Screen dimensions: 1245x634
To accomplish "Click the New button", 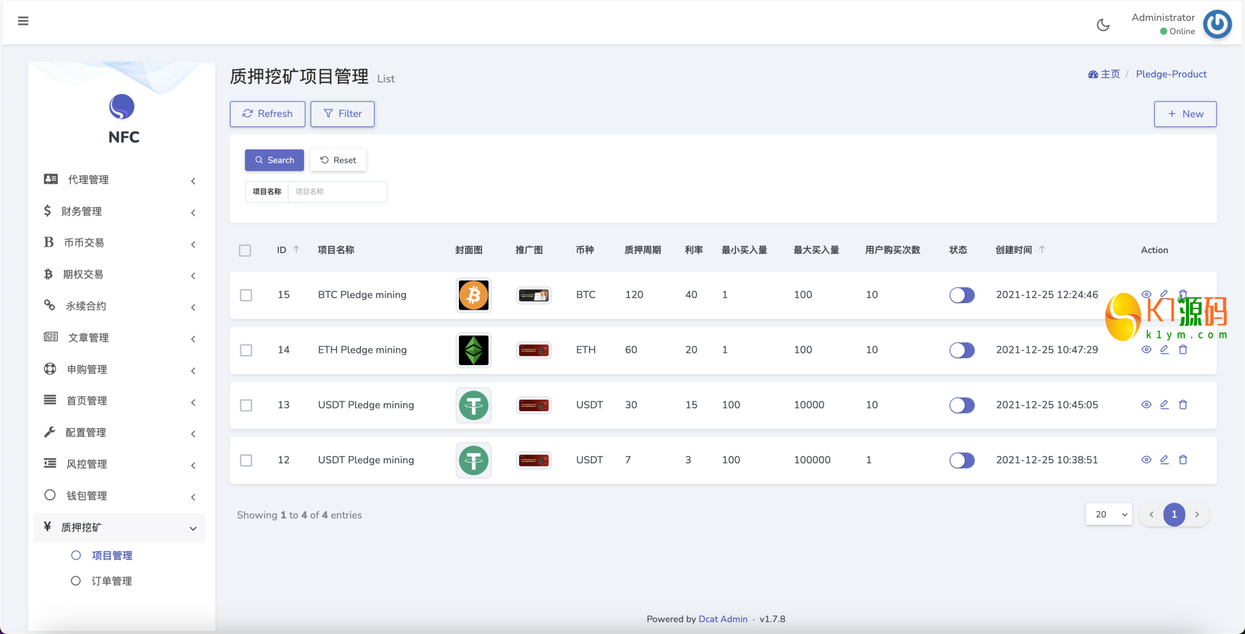I will coord(1185,114).
